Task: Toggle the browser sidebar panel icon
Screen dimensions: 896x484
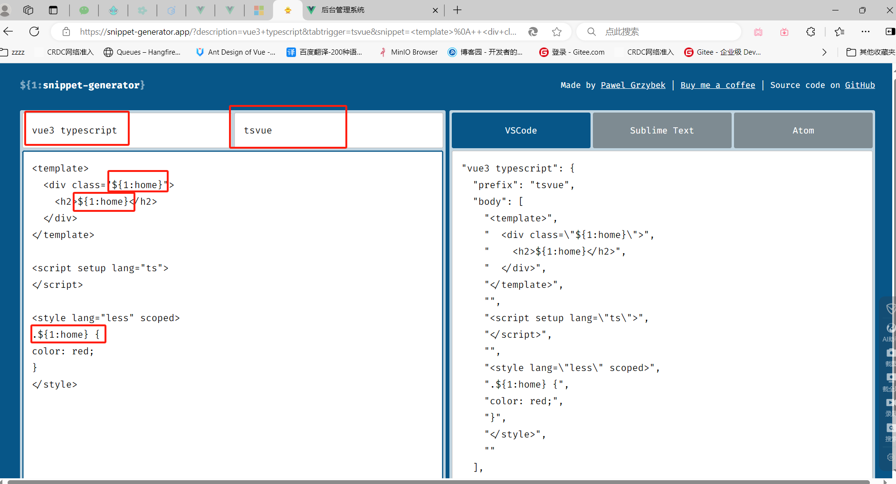Action: [890, 32]
